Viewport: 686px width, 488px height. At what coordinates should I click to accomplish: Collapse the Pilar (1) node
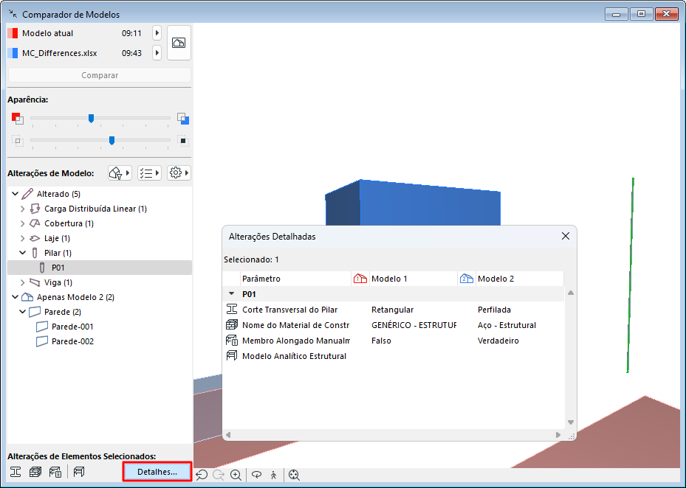tap(22, 253)
